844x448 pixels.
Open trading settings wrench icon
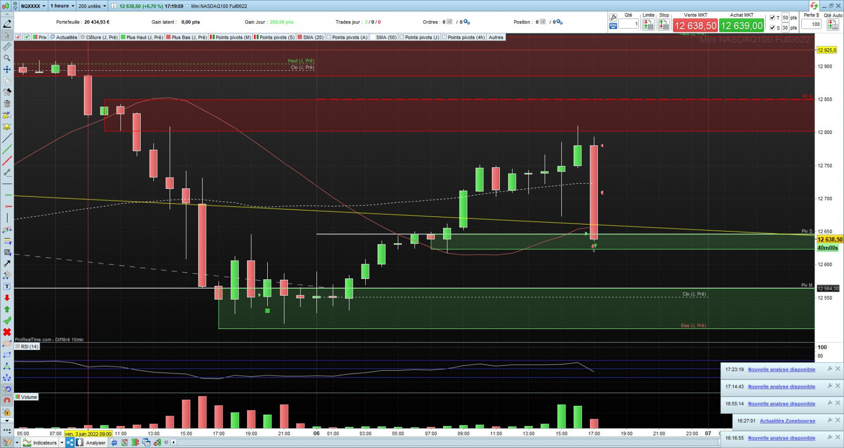pyautogui.click(x=613, y=17)
